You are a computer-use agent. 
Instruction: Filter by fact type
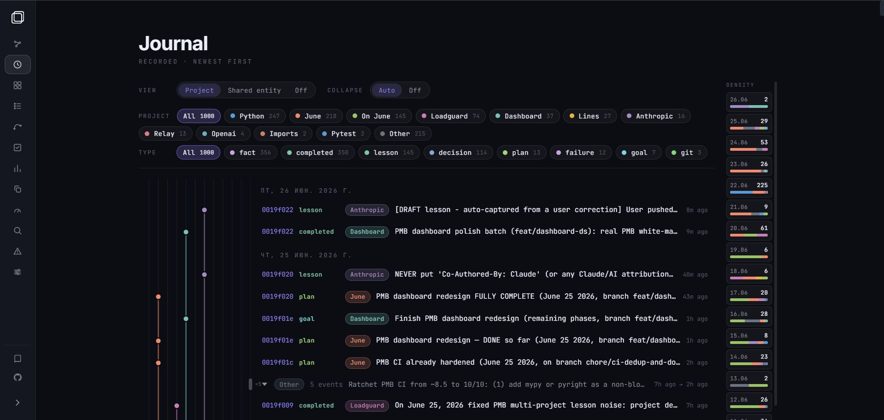[x=251, y=153]
